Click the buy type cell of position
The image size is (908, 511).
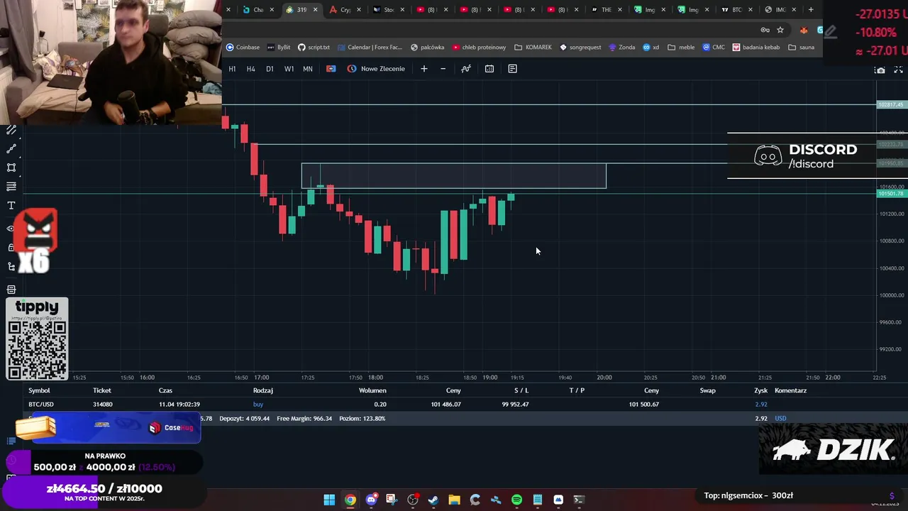coord(258,405)
